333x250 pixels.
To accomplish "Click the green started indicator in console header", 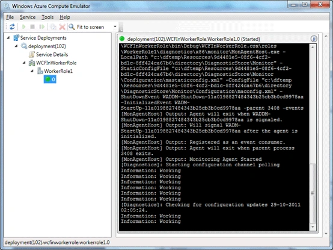I will click(122, 39).
